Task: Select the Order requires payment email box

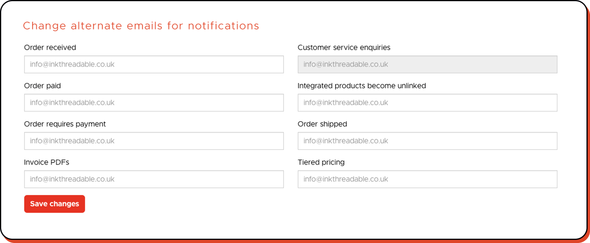Action: coord(154,141)
